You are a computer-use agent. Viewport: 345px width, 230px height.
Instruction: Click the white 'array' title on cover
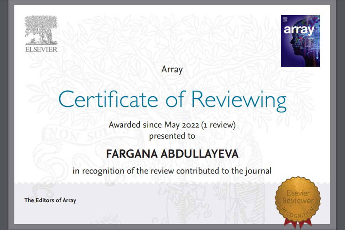[x=299, y=30]
